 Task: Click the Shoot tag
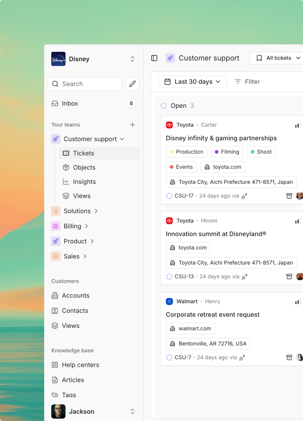[x=261, y=152]
